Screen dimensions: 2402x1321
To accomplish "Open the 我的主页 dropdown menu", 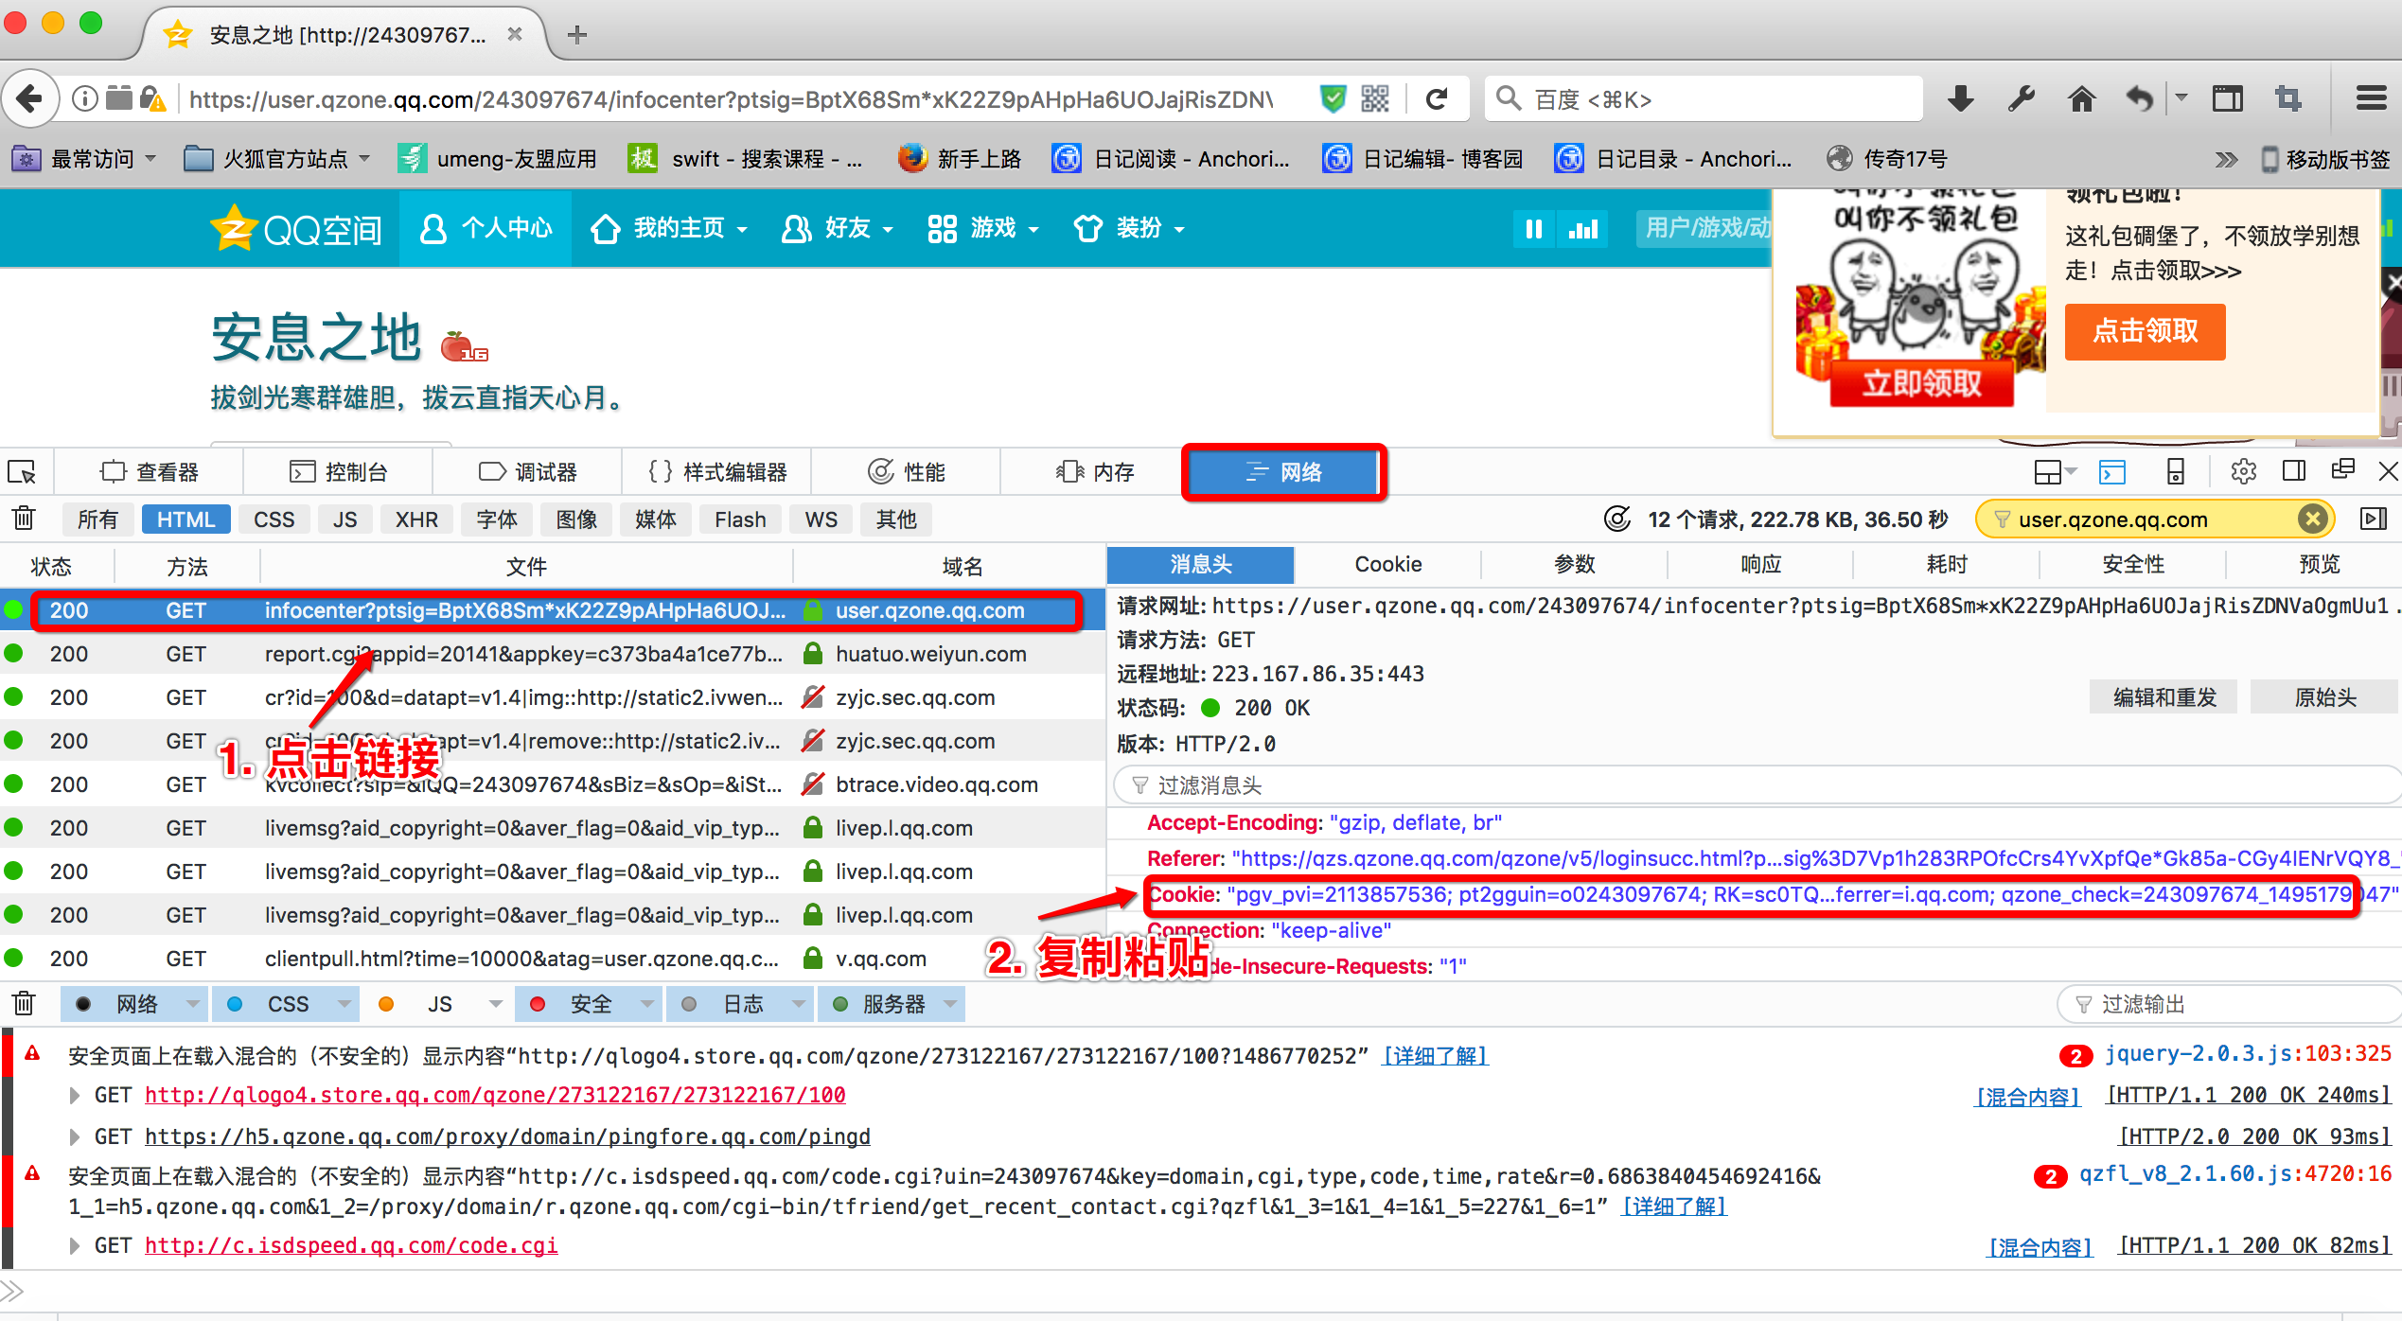I will [669, 228].
